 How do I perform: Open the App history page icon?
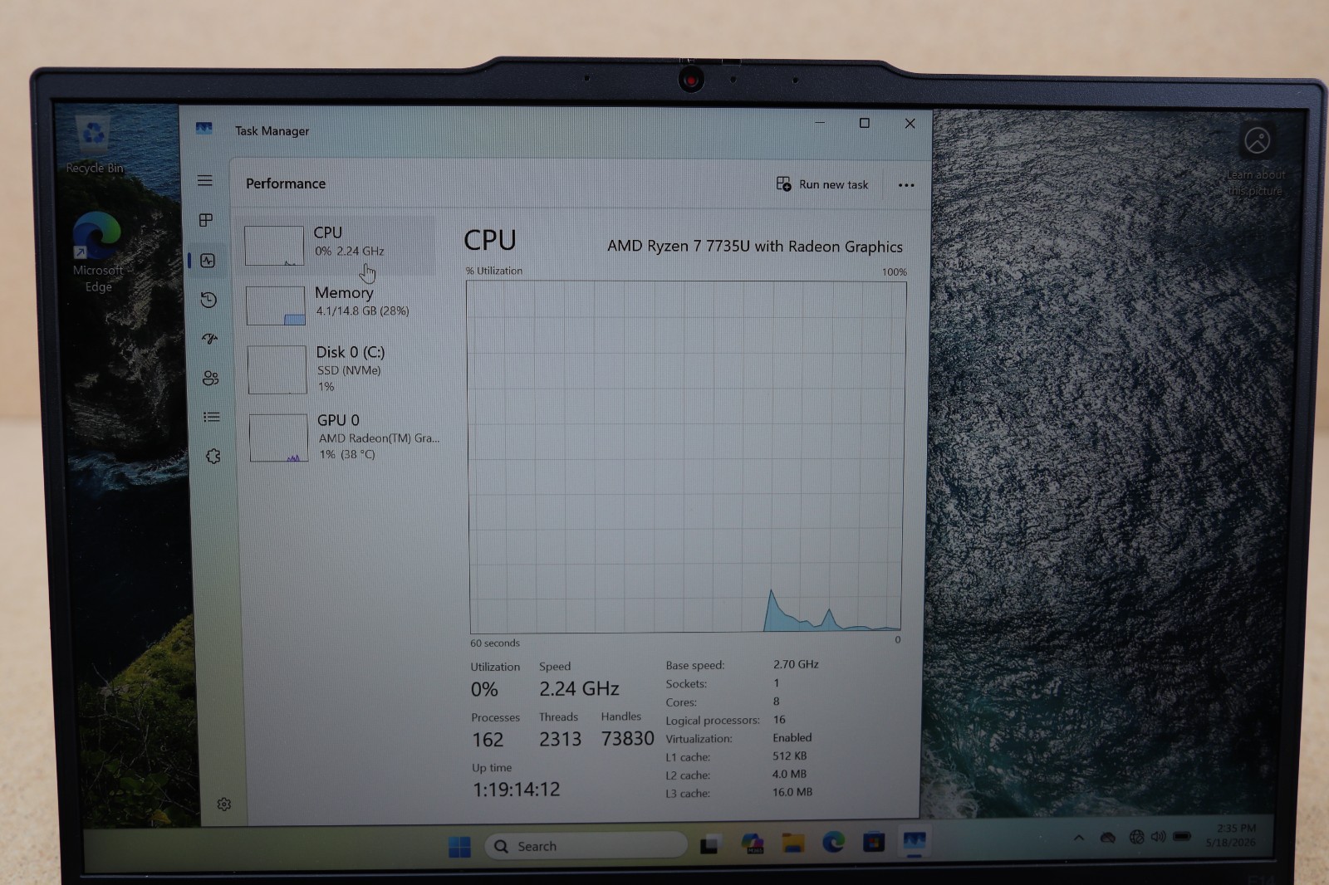(x=208, y=300)
